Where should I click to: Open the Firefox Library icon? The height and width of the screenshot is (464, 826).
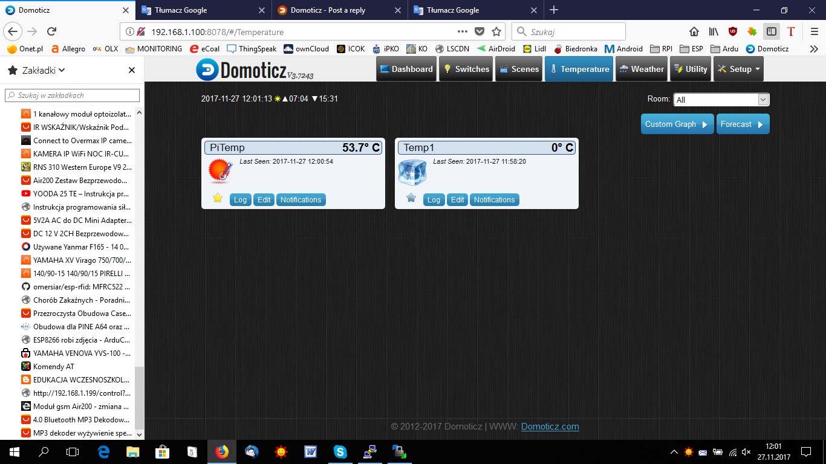pos(714,31)
